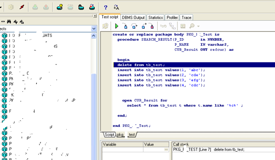Click the gear-with-key icon left of Run button
Screen dimensions: 275x160
point(105,26)
